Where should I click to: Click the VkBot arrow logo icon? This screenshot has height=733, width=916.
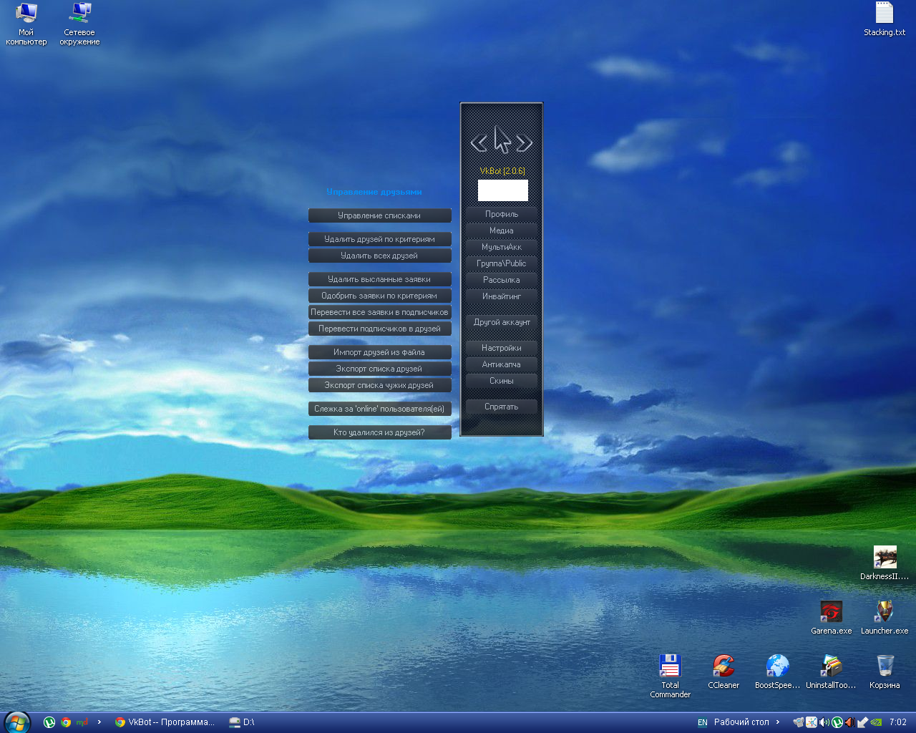502,141
